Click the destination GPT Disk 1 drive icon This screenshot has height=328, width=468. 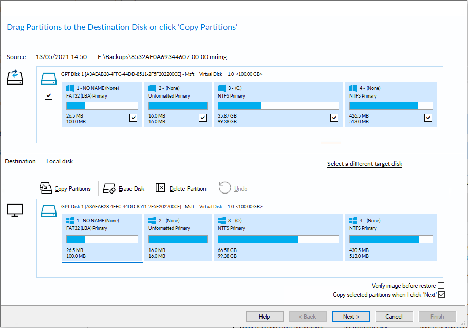pos(49,211)
